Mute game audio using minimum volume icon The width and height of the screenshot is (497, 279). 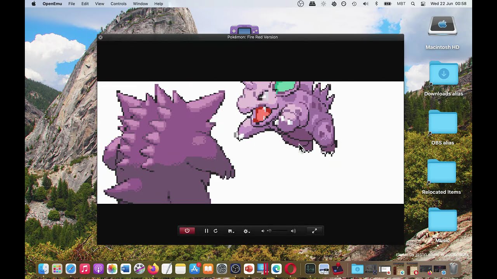click(262, 231)
